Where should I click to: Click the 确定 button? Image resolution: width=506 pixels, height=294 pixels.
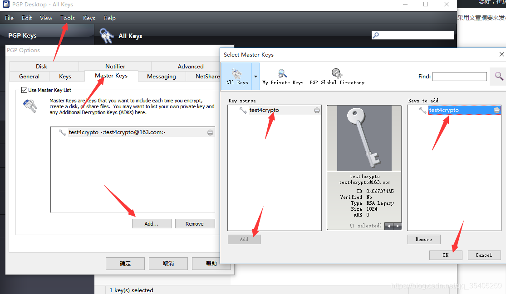[125, 263]
